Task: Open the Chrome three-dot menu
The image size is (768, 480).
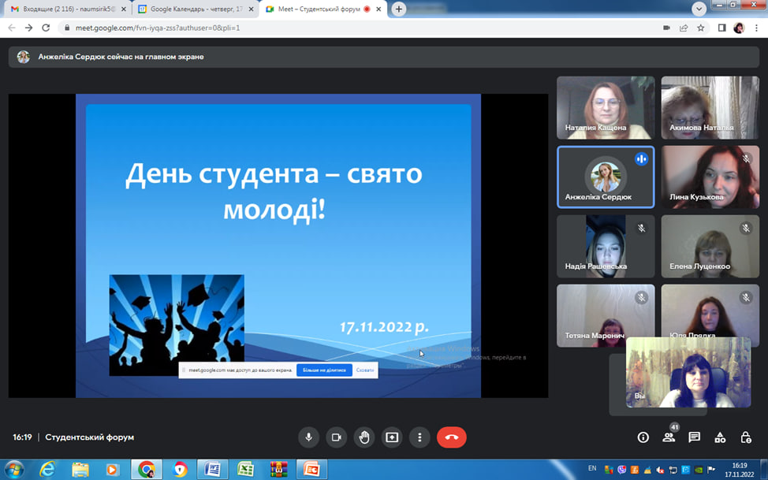Action: 757,28
